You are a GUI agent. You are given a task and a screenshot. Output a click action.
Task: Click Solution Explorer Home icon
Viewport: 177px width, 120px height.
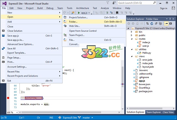[x=137, y=23]
